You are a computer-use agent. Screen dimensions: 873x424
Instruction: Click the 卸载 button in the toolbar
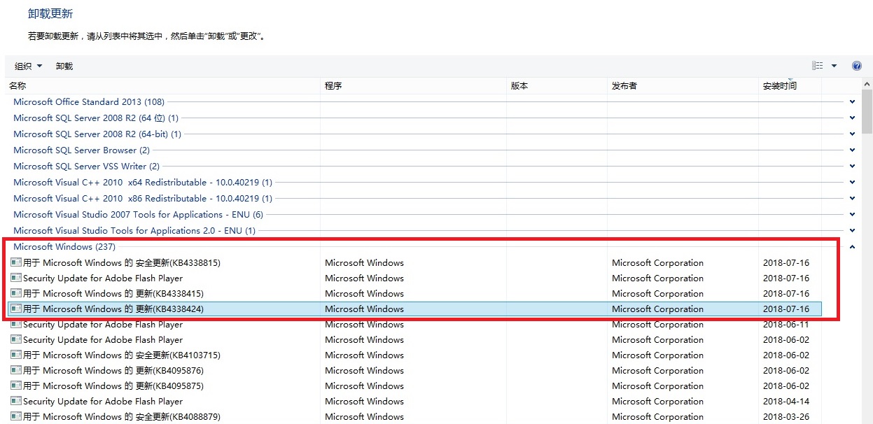click(x=64, y=66)
